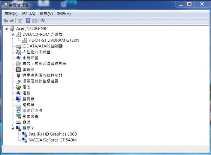This screenshot has height=155, width=211.
Task: Expand the 鍵盤 branch
Action: (x=13, y=123)
